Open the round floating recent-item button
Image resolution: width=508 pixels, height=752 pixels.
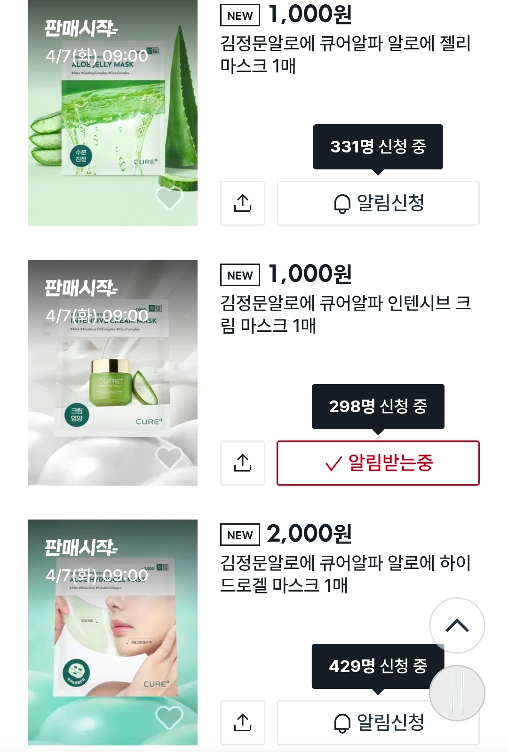[x=457, y=694]
